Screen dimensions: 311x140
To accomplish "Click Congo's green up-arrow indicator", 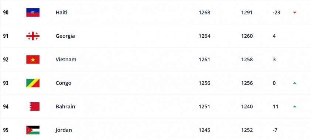I will pyautogui.click(x=294, y=83).
